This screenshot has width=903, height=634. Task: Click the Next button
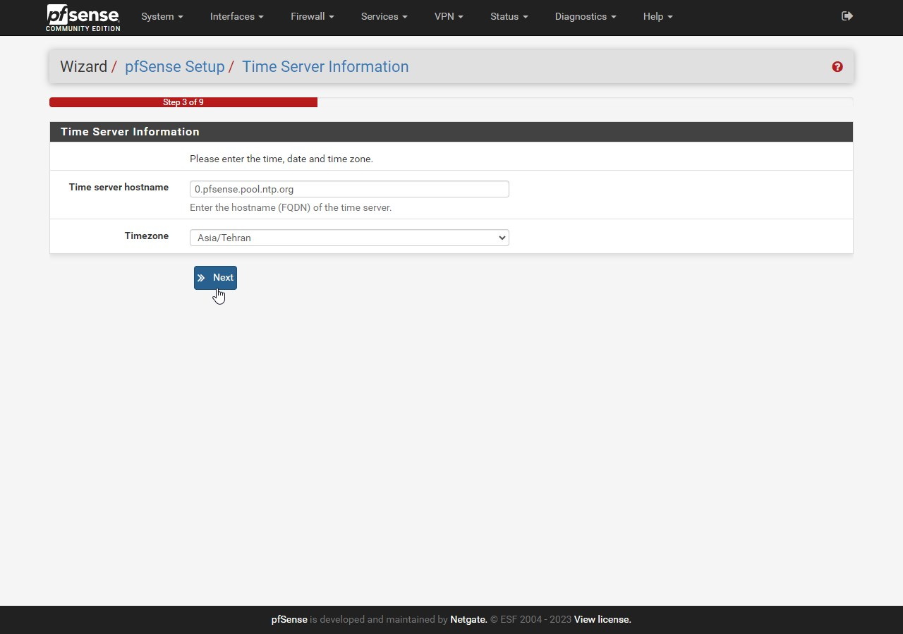point(215,278)
